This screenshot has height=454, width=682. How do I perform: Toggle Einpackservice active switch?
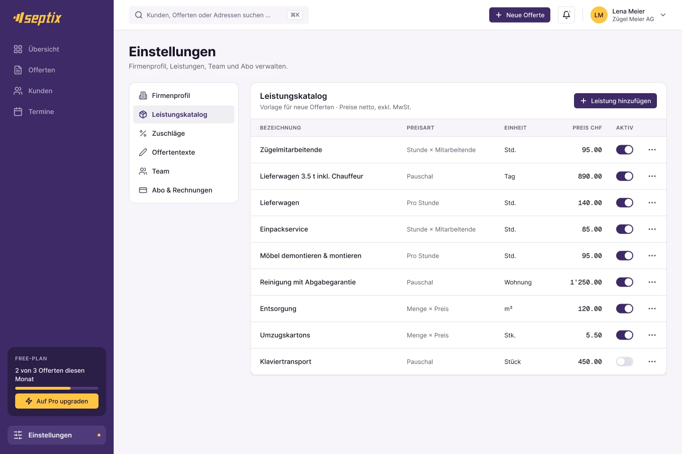click(x=625, y=229)
